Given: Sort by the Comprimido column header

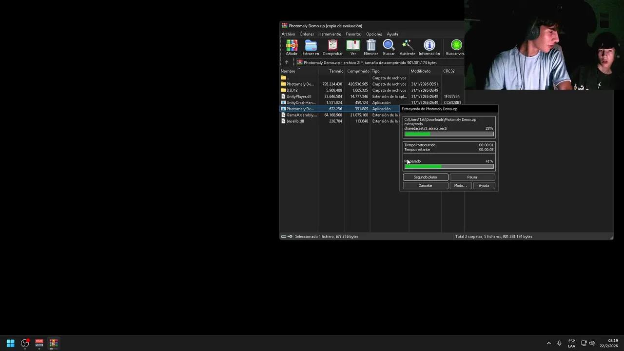Looking at the screenshot, I should click(357, 71).
